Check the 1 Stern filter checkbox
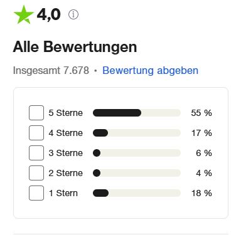Screen dimensions: 236x235 (x=36, y=193)
